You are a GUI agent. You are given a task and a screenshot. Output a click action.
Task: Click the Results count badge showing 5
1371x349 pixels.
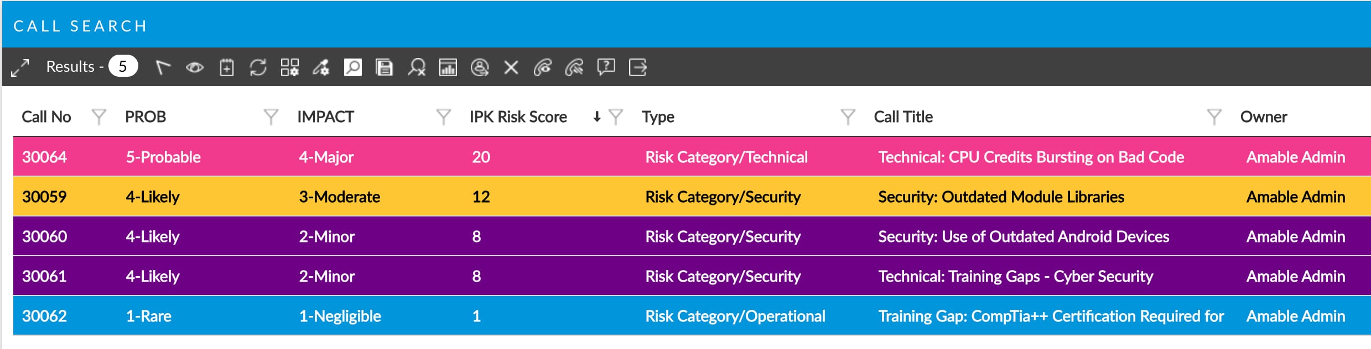coord(123,66)
